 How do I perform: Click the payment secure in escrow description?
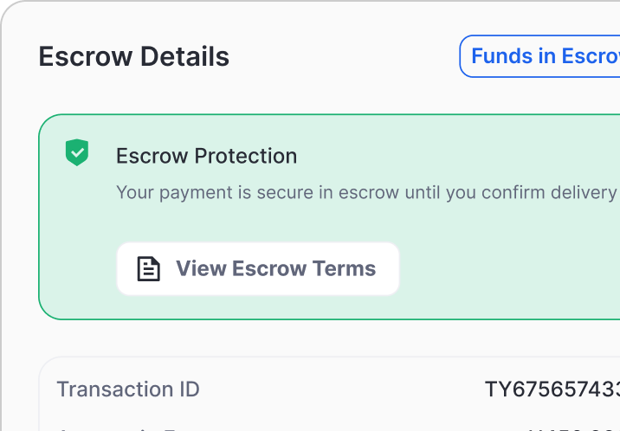[x=365, y=191]
